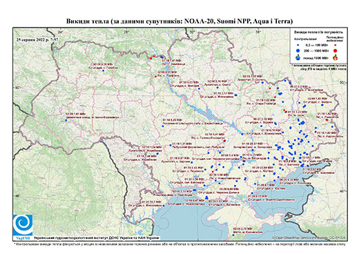Click the small blue dot in the legend

(x=298, y=46)
